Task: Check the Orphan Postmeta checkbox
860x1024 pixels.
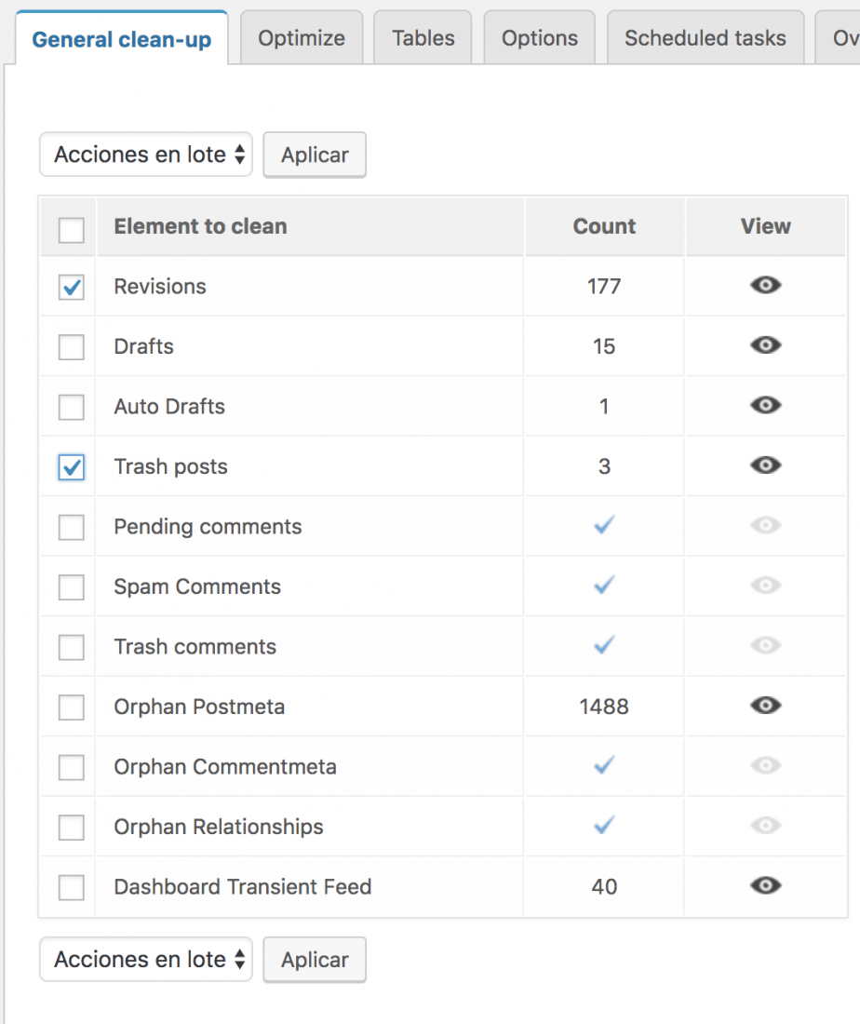Action: coord(71,707)
